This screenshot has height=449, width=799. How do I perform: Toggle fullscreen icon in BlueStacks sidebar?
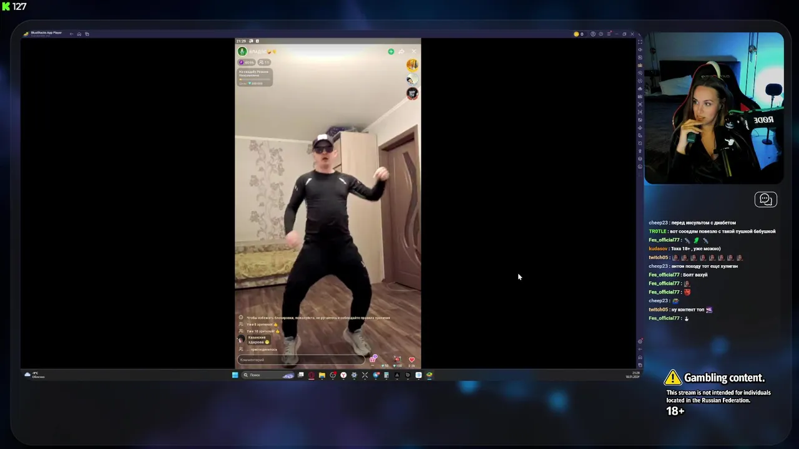point(640,42)
